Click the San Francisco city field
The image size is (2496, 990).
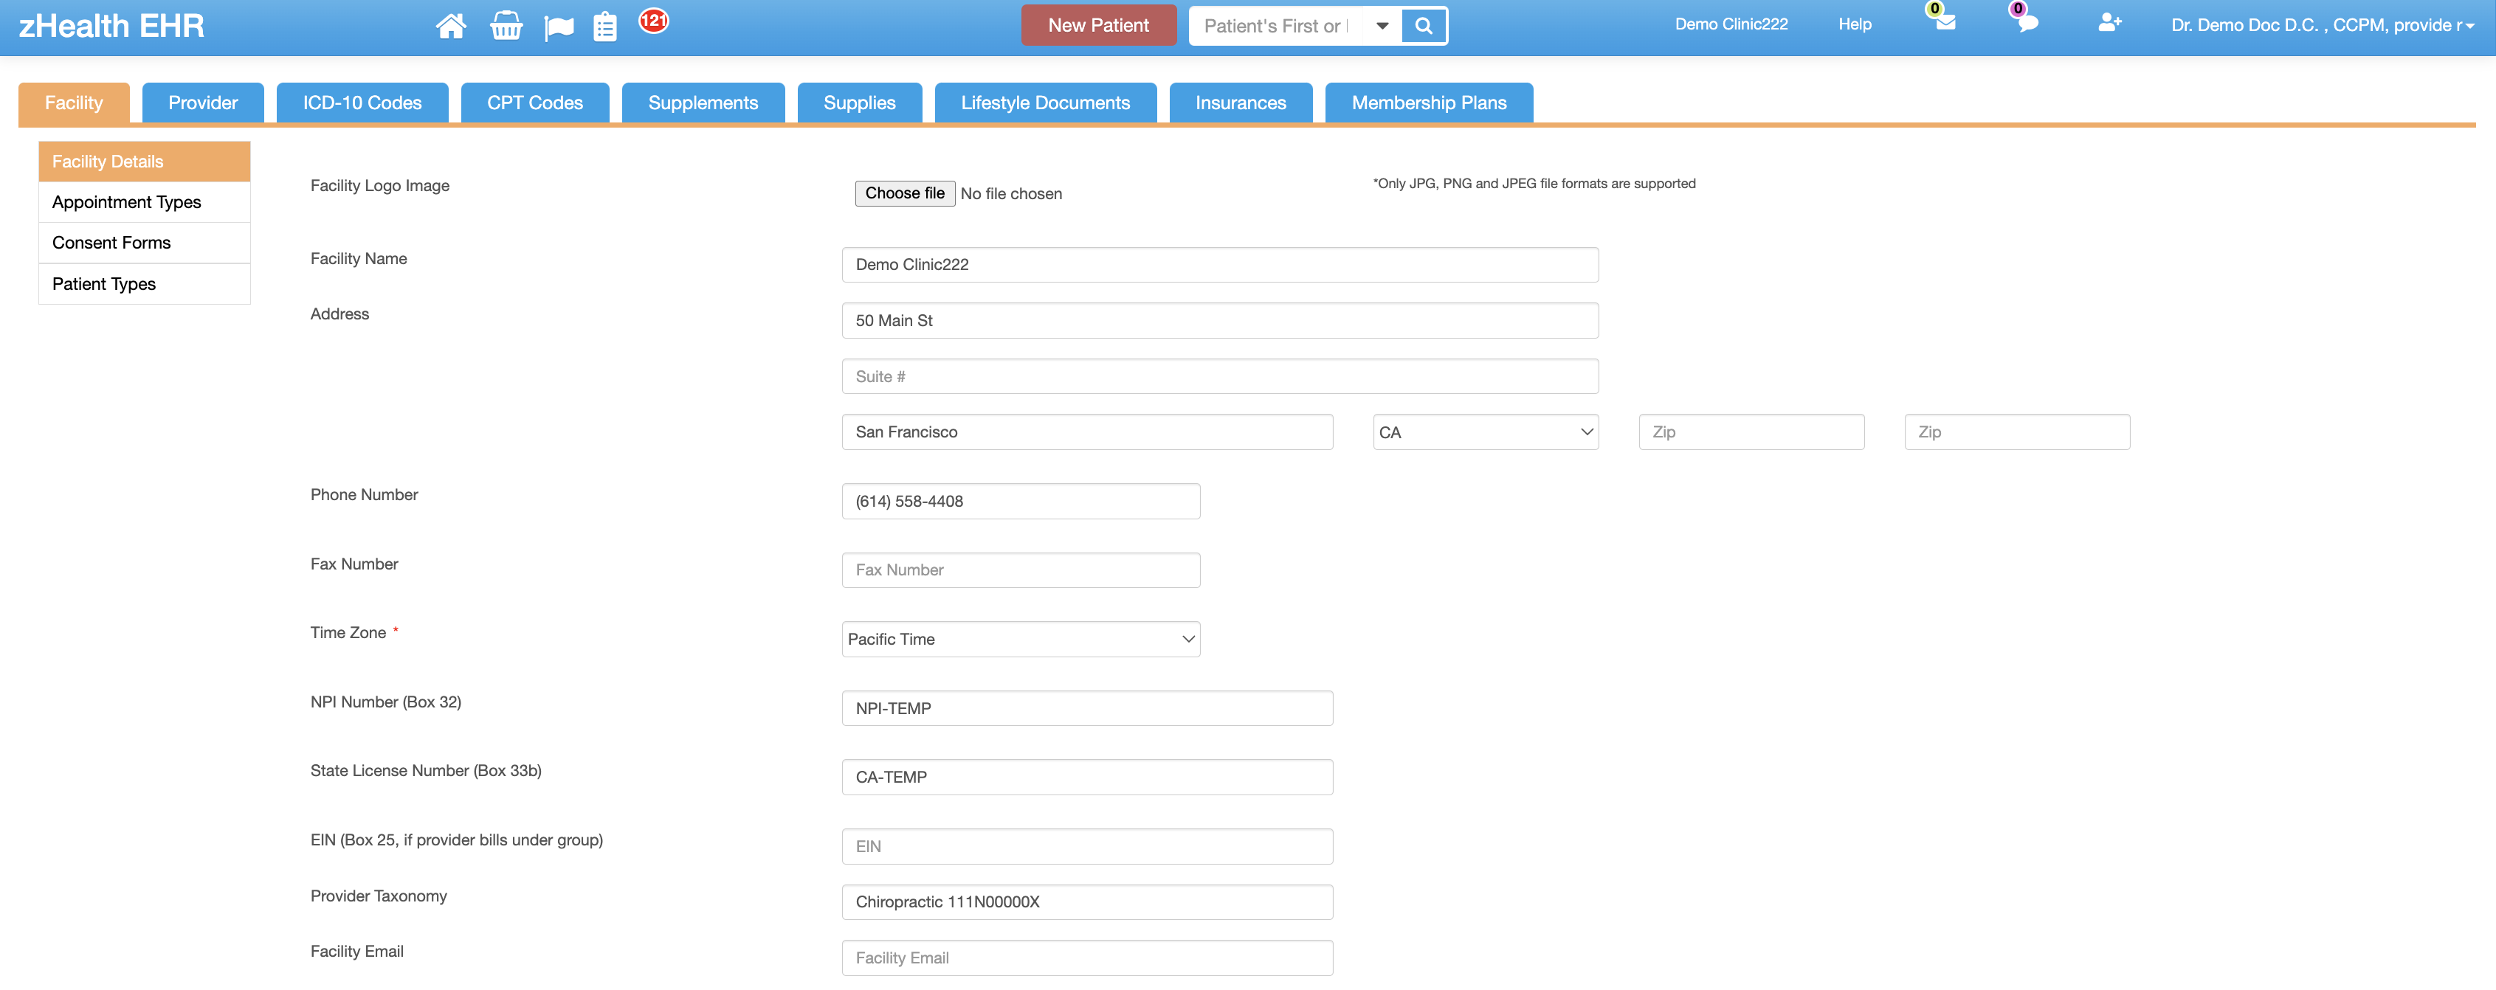[1087, 432]
